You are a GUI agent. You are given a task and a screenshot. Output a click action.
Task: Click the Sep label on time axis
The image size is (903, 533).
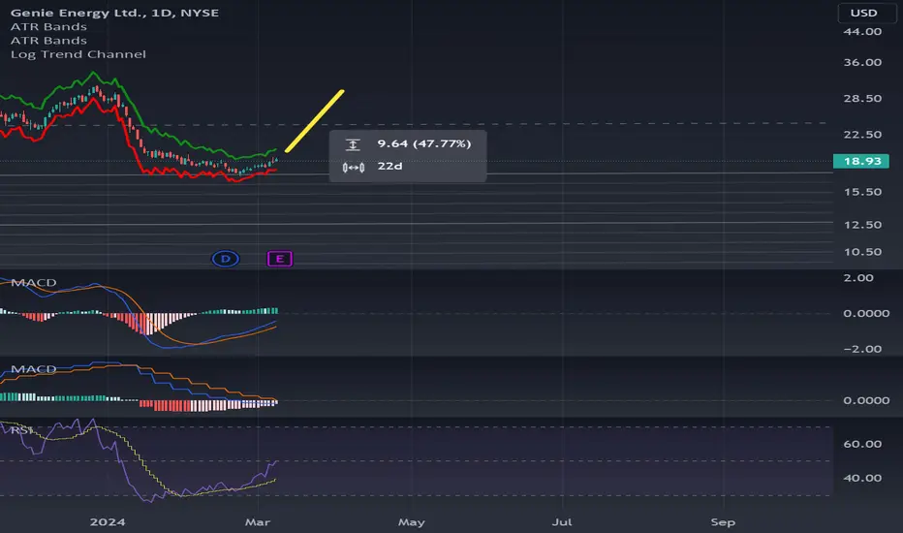(x=723, y=522)
